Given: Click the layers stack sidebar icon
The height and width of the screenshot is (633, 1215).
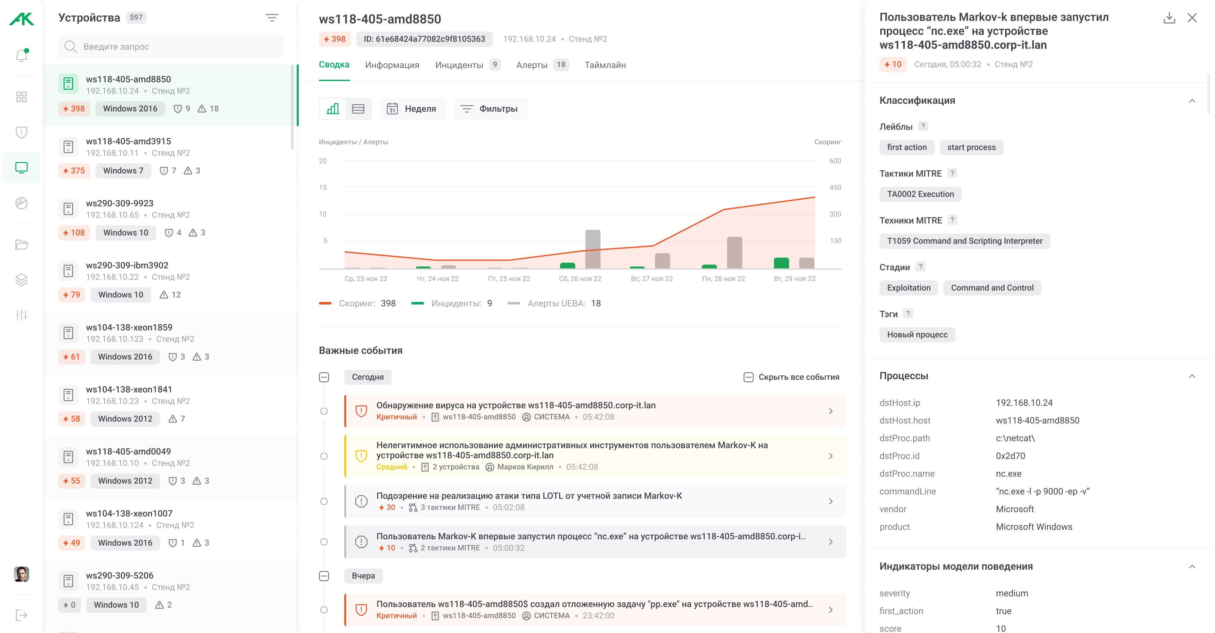Looking at the screenshot, I should pos(22,280).
